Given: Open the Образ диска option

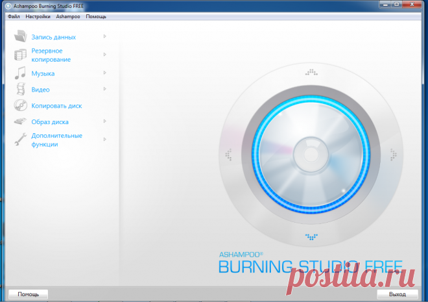Looking at the screenshot, I should coord(50,122).
